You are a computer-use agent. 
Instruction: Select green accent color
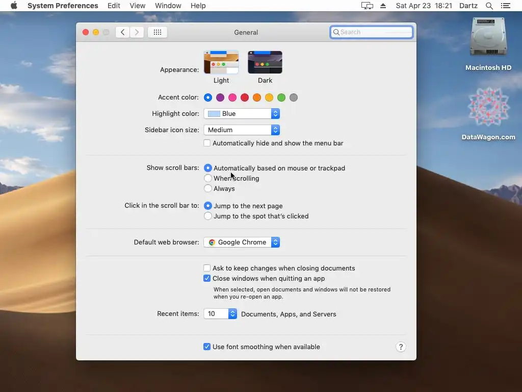click(x=281, y=97)
